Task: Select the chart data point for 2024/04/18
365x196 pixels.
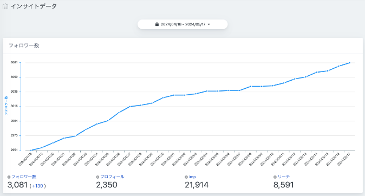Action: pyautogui.click(x=31, y=151)
